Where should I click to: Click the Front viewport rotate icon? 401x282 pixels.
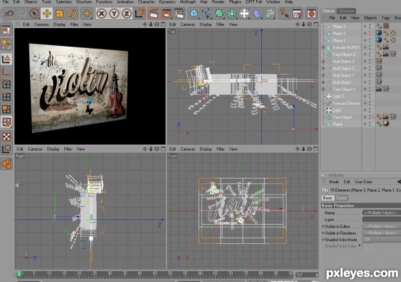pyautogui.click(x=309, y=149)
